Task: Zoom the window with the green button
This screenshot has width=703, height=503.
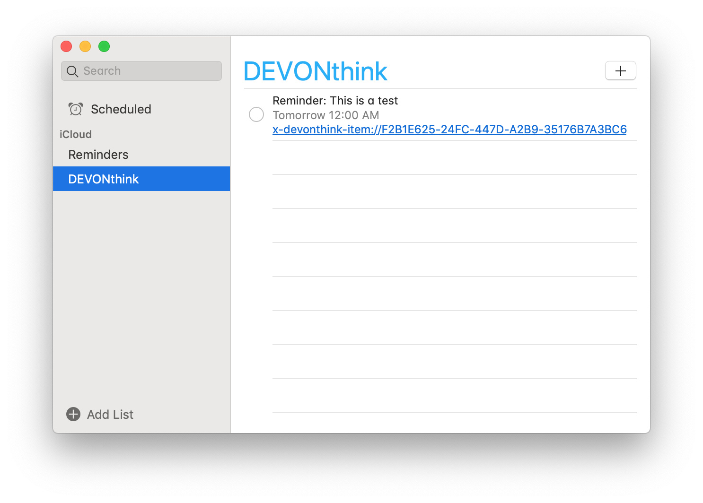Action: pyautogui.click(x=104, y=46)
